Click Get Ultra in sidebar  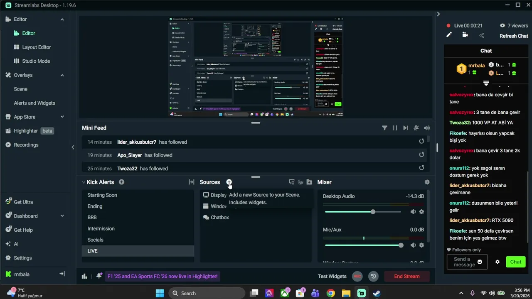[19, 202]
